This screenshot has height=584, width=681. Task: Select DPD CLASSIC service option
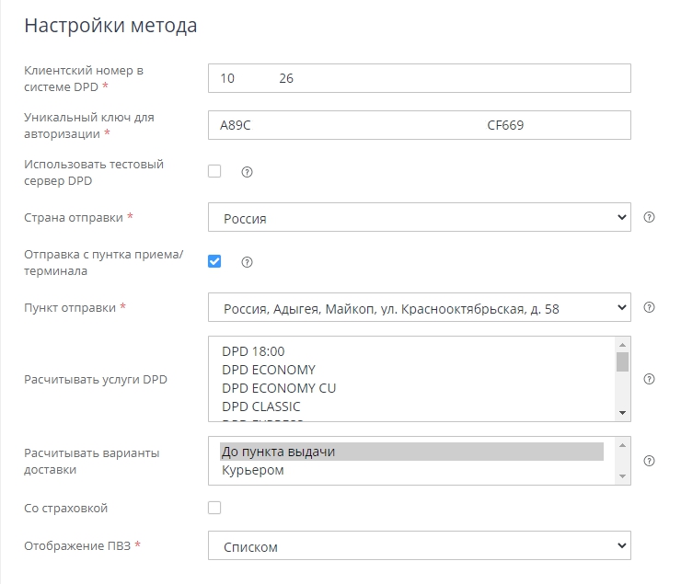260,407
